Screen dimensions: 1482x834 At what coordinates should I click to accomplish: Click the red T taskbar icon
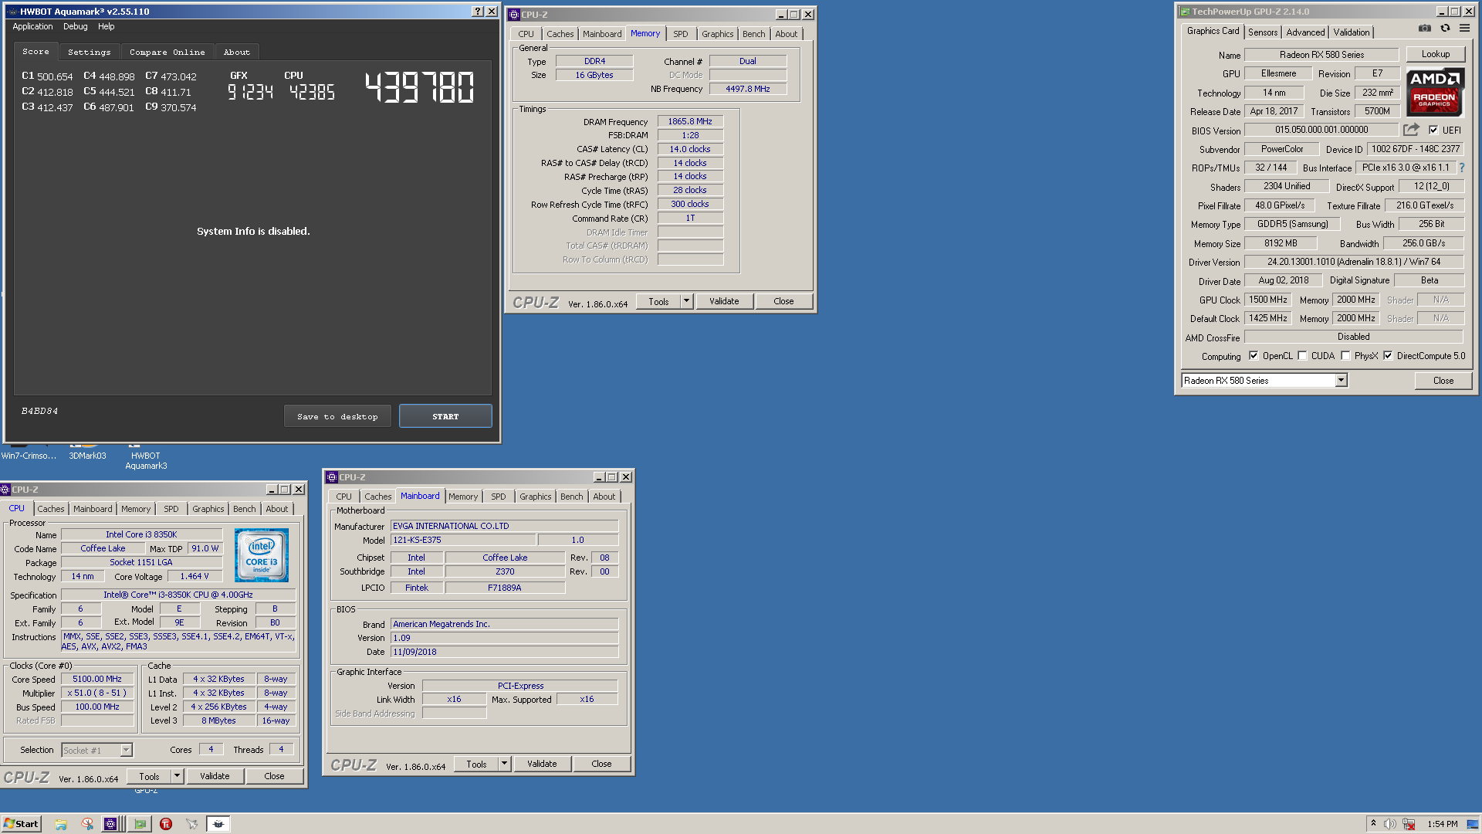tap(166, 824)
